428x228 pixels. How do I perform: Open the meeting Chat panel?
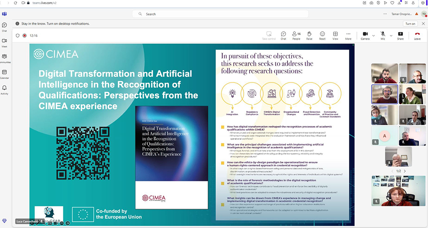283,35
